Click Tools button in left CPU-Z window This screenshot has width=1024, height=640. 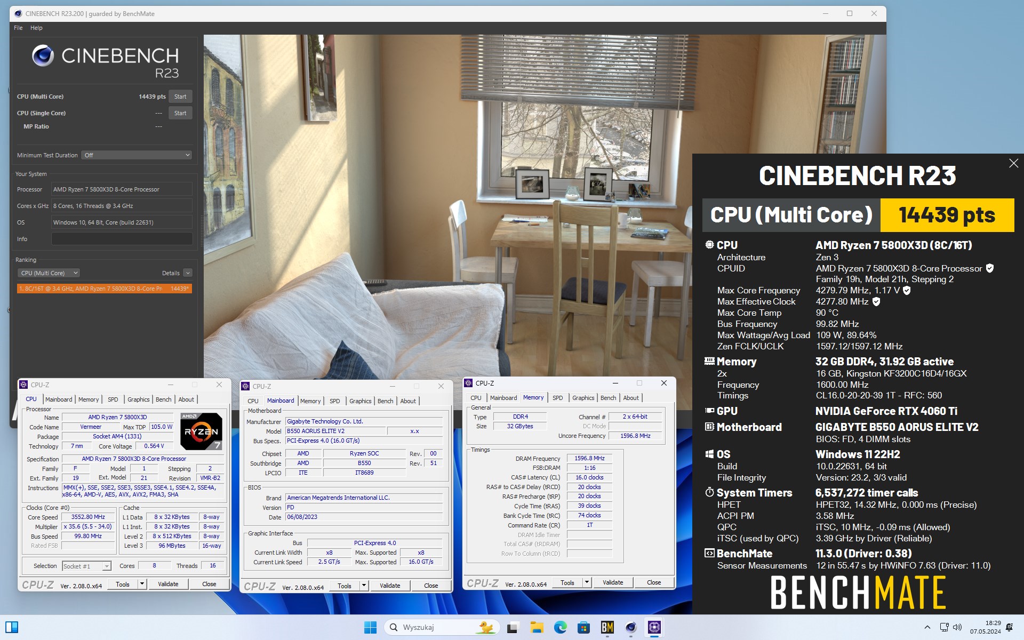(x=123, y=584)
